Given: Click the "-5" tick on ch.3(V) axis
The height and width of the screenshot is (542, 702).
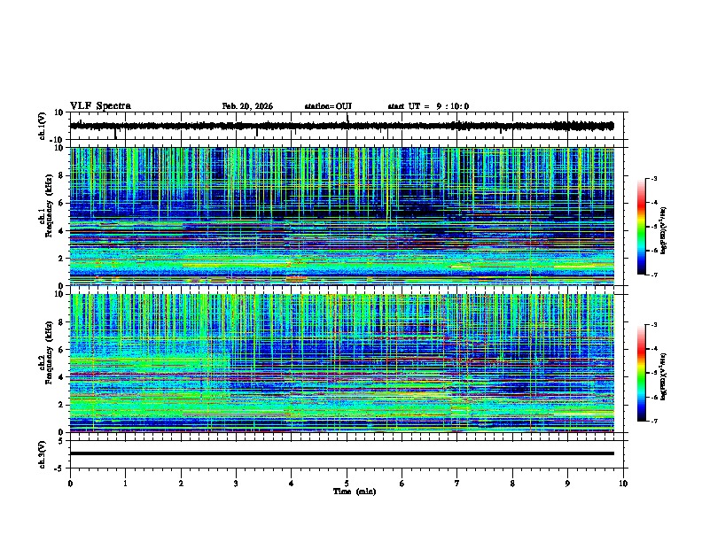Looking at the screenshot, I should 59,468.
